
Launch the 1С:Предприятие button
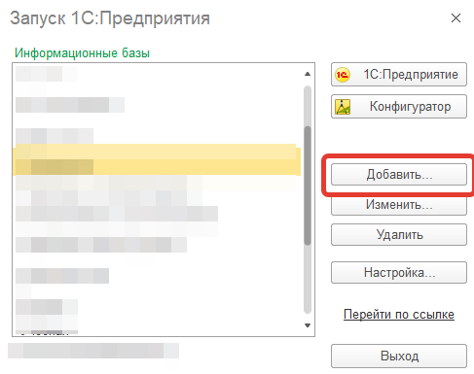(399, 75)
